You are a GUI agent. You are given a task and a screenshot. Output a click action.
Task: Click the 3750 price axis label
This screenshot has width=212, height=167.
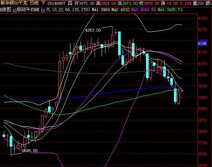(x=203, y=143)
